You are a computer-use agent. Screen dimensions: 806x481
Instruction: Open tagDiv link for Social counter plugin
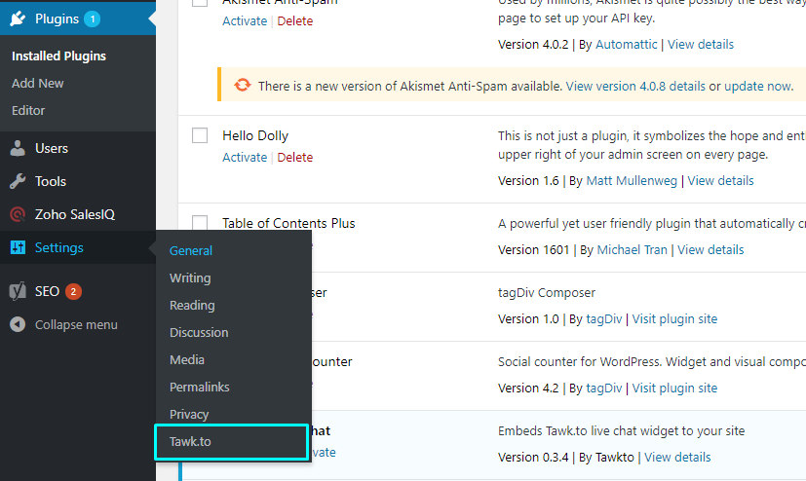pos(604,388)
